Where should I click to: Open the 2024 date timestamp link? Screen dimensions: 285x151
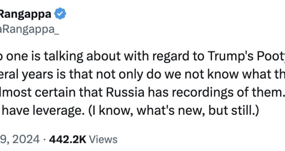(20, 139)
